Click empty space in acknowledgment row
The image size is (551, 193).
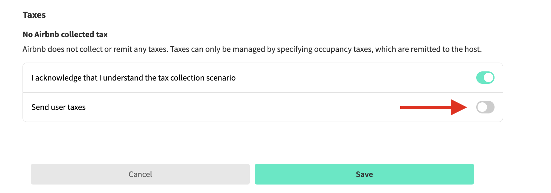pos(343,78)
